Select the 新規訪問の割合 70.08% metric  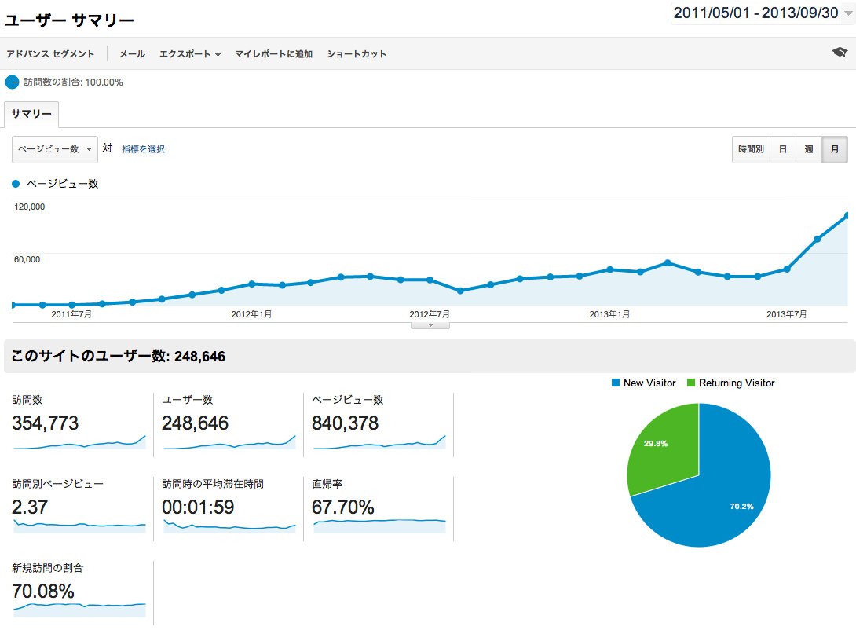(x=79, y=593)
